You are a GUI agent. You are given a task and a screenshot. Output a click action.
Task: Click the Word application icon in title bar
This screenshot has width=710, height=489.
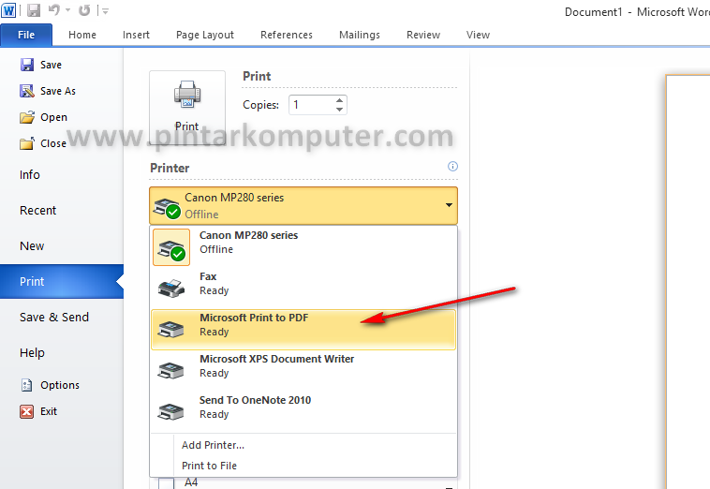(8, 10)
